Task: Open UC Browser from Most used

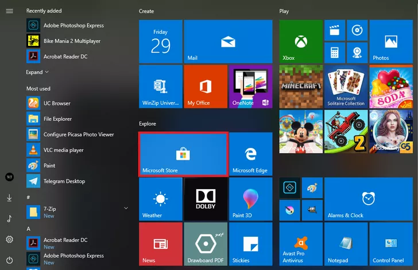Action: (x=78, y=103)
